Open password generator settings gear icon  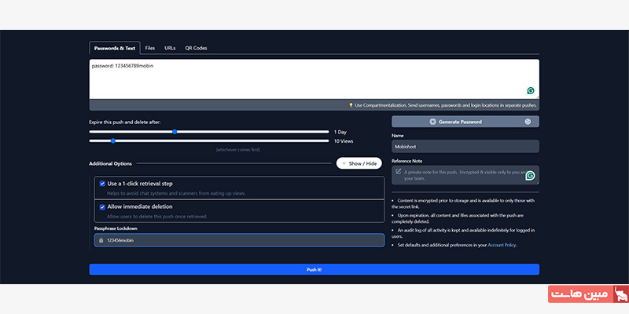tap(528, 122)
